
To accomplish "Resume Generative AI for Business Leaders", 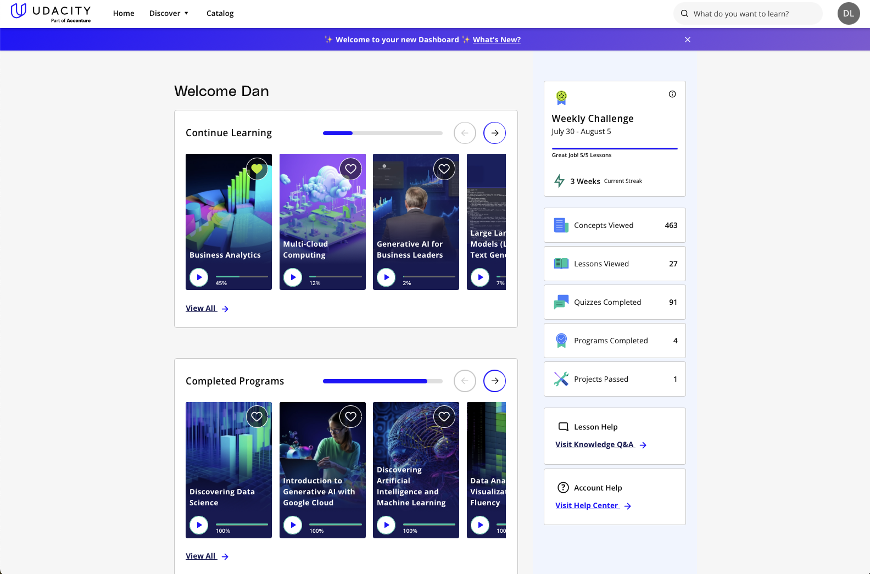I will tap(386, 277).
